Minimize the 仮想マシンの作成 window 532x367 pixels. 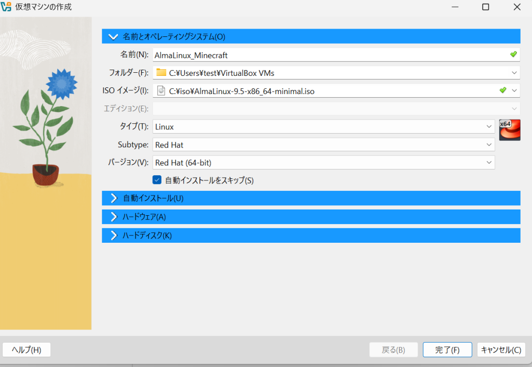455,7
